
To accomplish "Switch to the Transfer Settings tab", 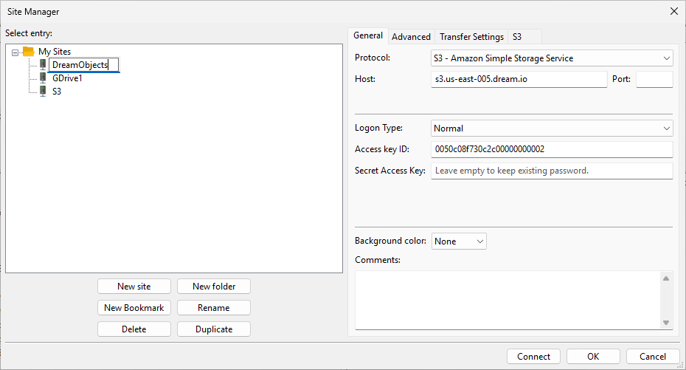I will click(x=471, y=37).
